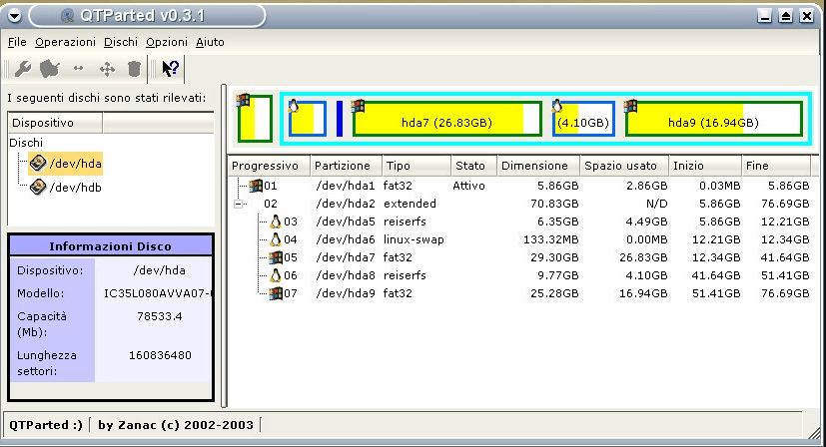Open the Aiuto menu

click(x=210, y=42)
